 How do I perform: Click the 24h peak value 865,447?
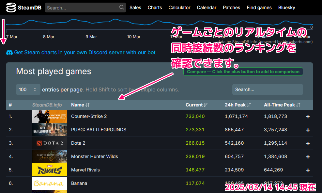pos(234,130)
